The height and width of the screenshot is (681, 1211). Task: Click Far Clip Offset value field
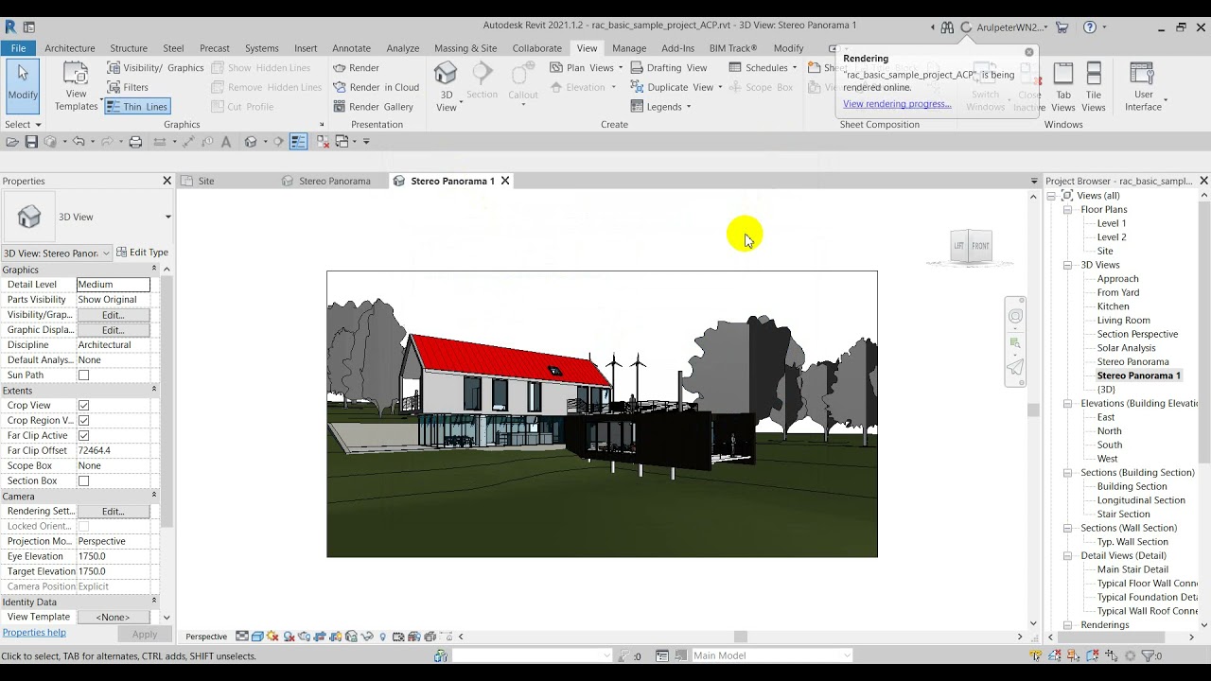[113, 451]
